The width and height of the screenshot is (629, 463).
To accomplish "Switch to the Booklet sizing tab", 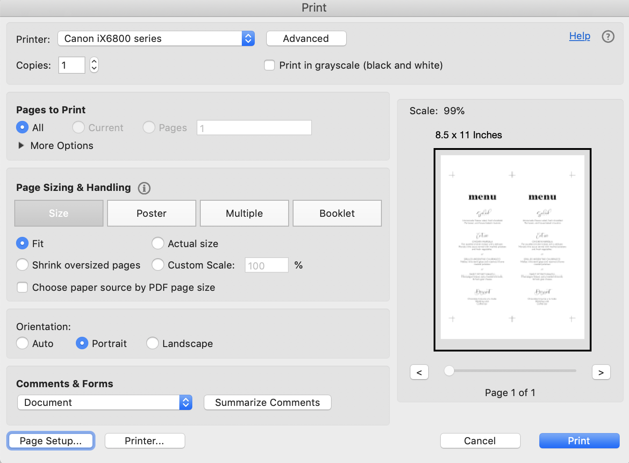I will [337, 213].
